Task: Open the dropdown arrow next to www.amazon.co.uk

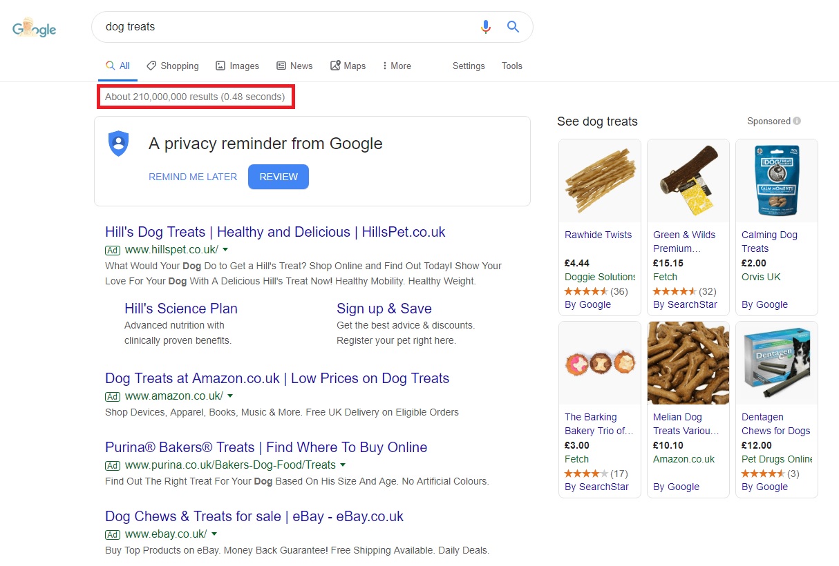Action: [x=230, y=396]
